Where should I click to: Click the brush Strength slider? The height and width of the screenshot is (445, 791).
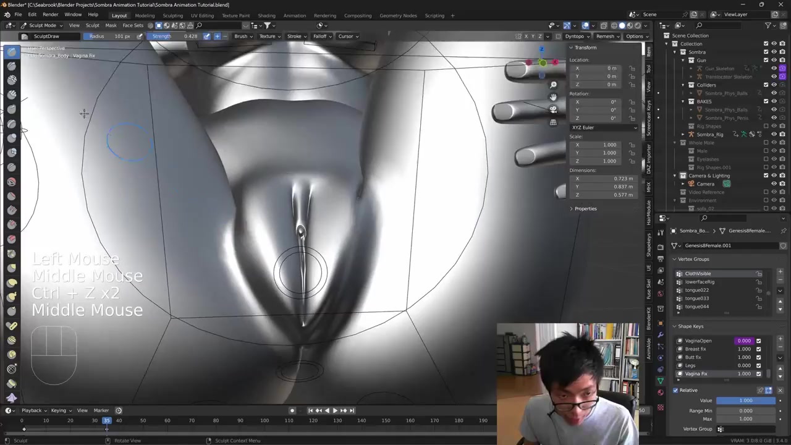tap(175, 36)
